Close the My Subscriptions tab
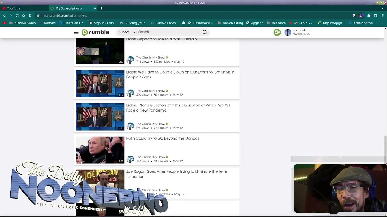 pyautogui.click(x=95, y=8)
